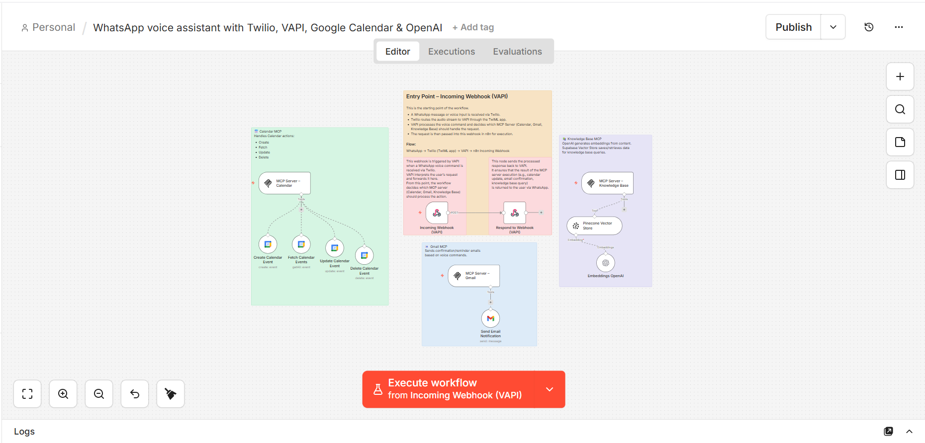
Task: Toggle the side panel layout icon
Action: (x=900, y=175)
